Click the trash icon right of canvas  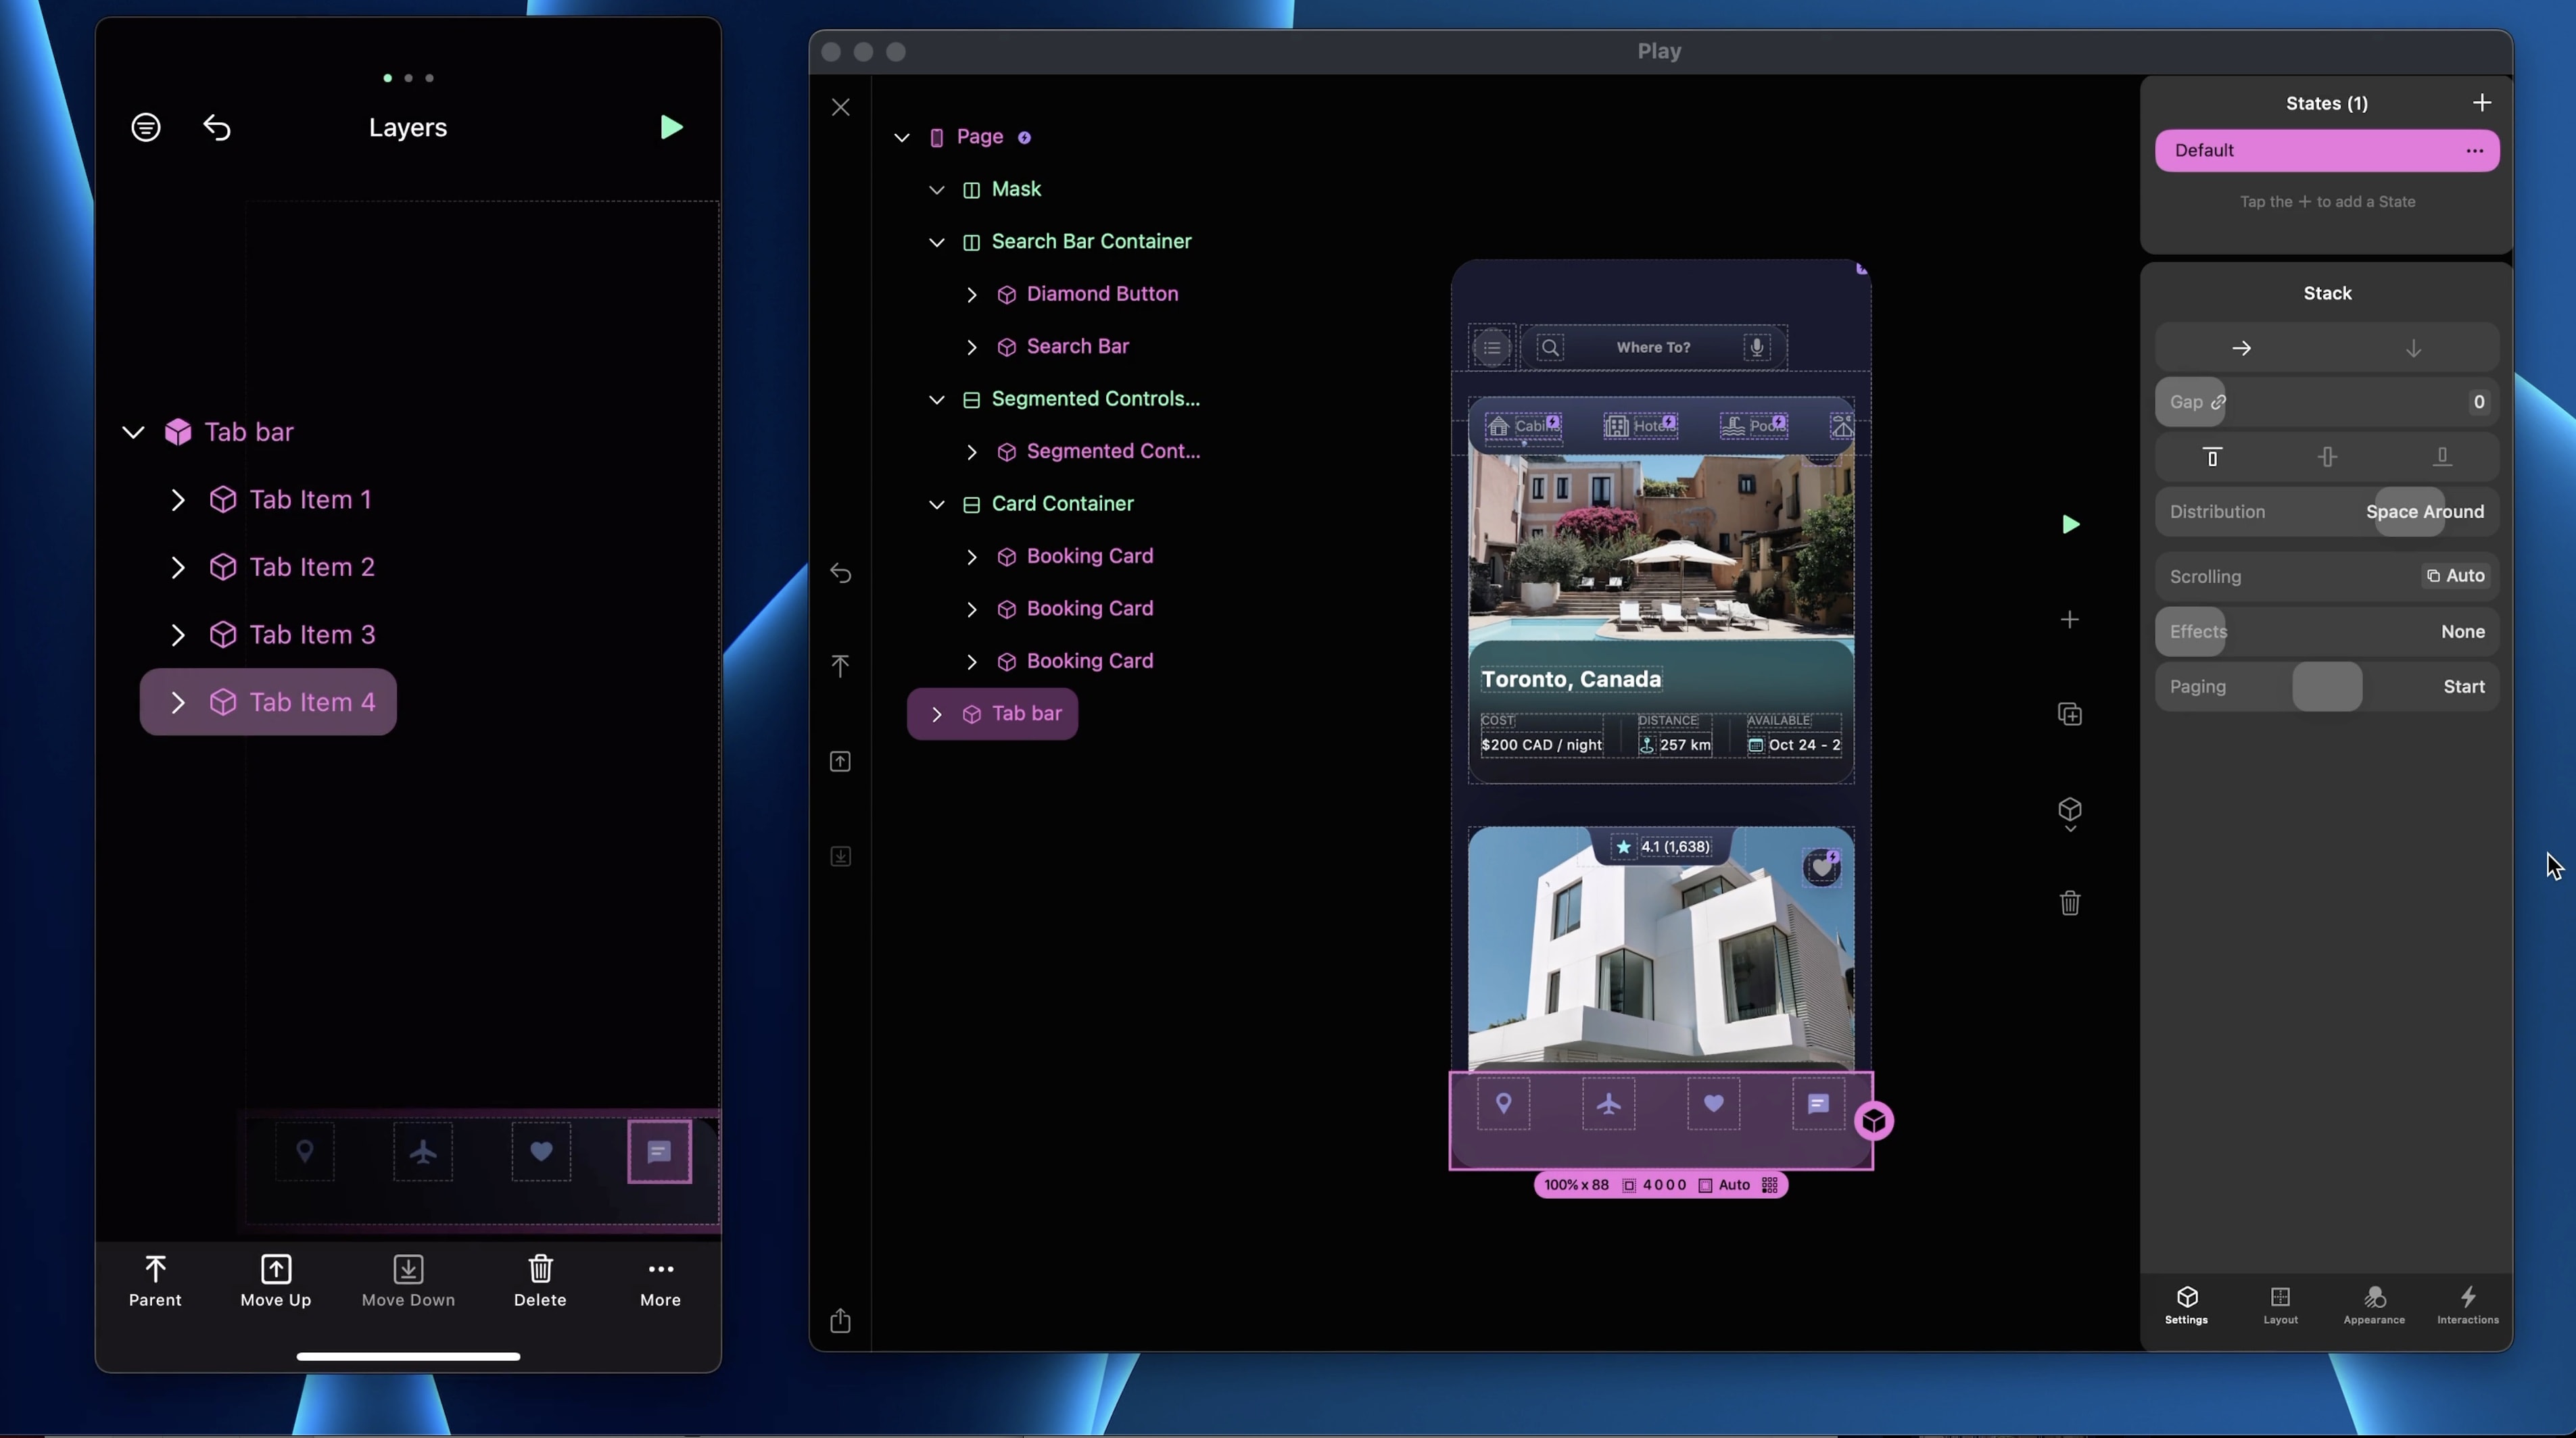click(x=2069, y=903)
